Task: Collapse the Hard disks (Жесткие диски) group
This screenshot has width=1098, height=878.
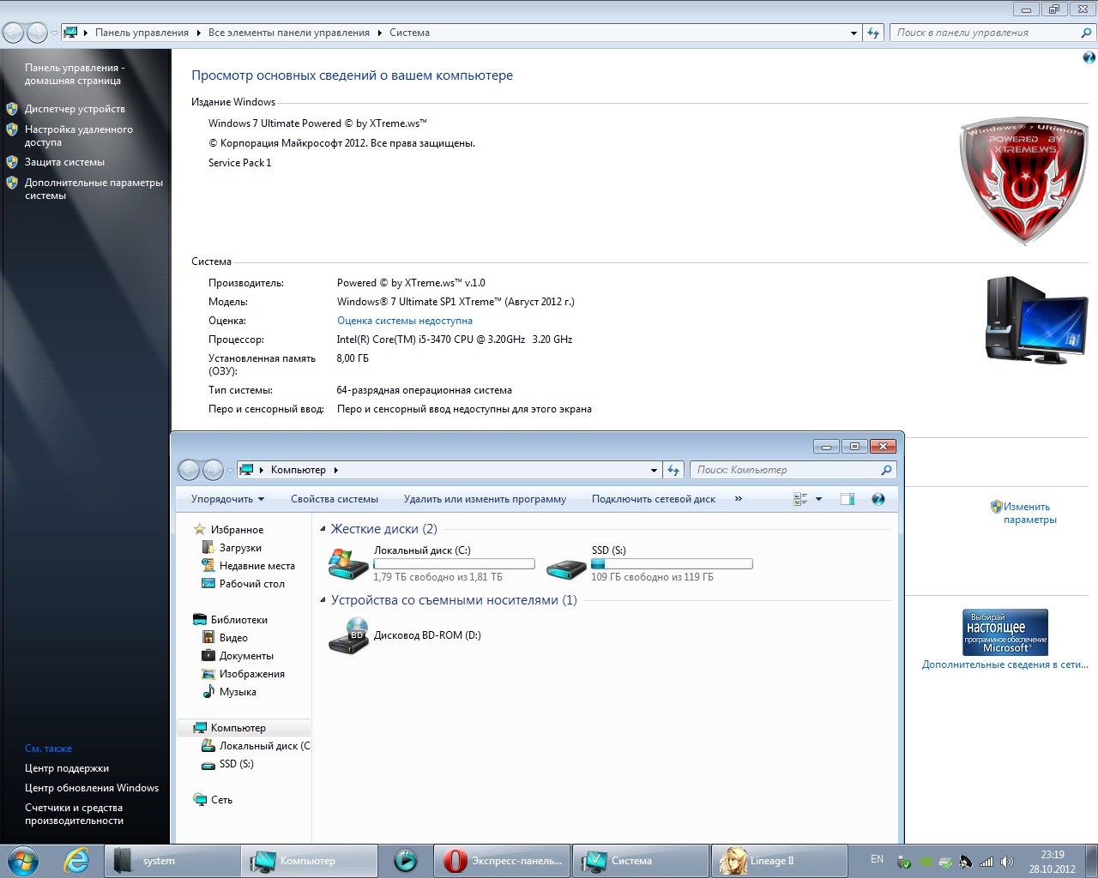Action: pyautogui.click(x=323, y=530)
